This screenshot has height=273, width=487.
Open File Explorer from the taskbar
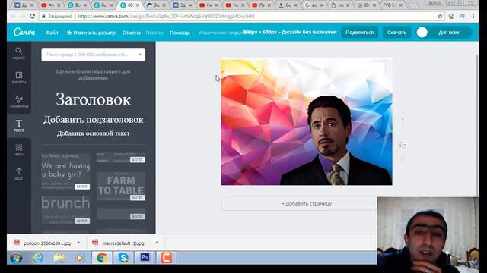[x=59, y=258]
